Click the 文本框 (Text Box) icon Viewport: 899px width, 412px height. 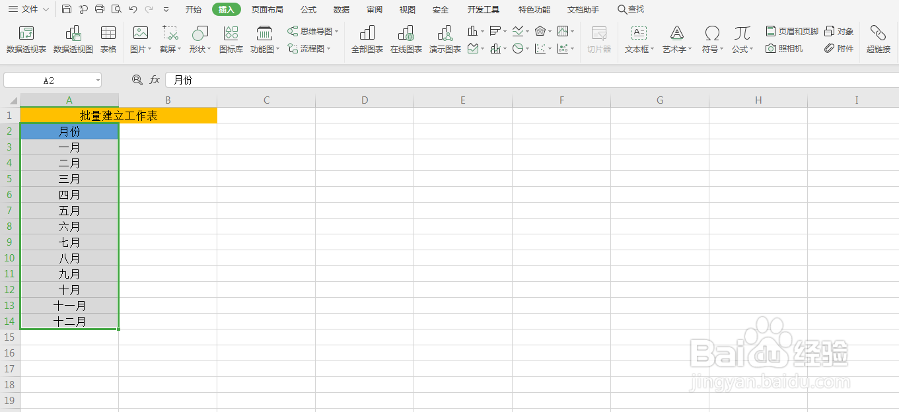[639, 33]
